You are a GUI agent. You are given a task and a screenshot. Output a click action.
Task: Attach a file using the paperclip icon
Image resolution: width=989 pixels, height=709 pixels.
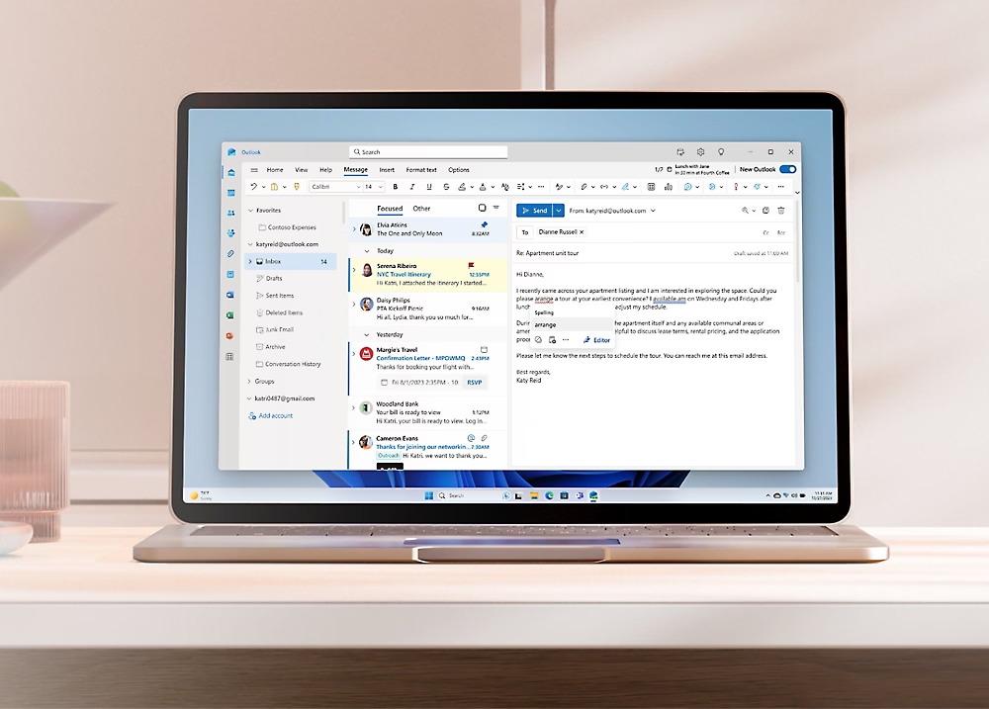point(583,187)
